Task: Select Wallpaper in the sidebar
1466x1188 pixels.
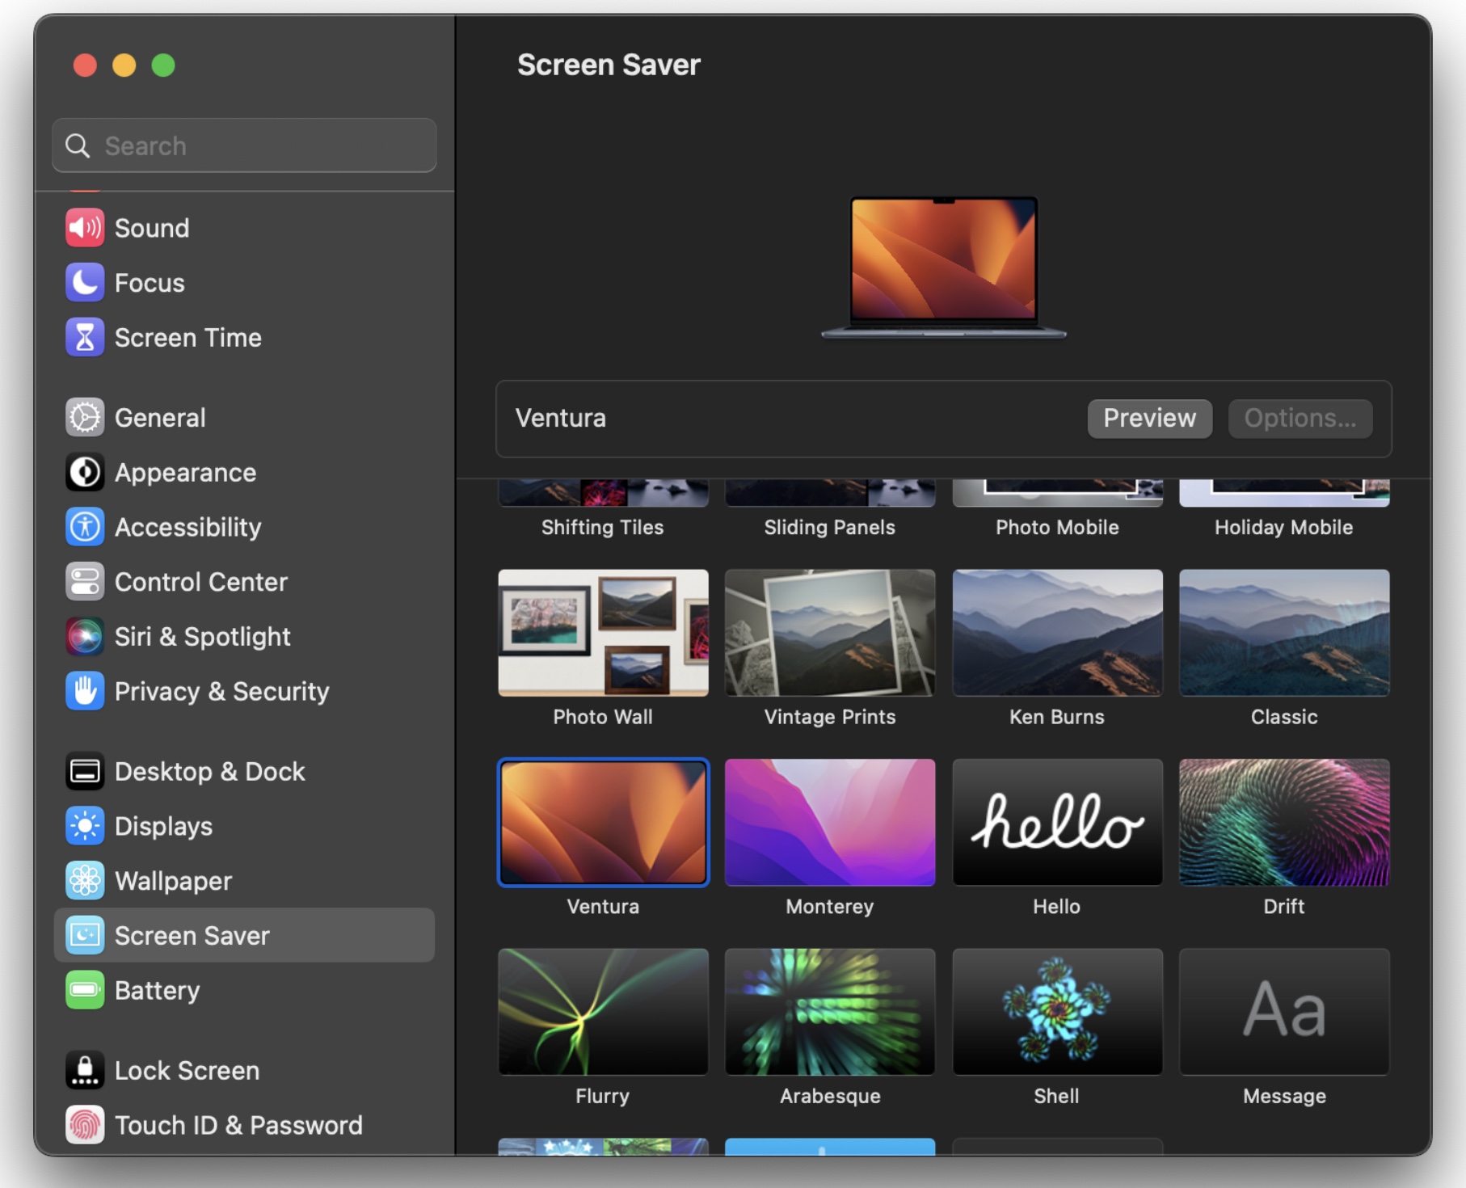Action: (244, 880)
